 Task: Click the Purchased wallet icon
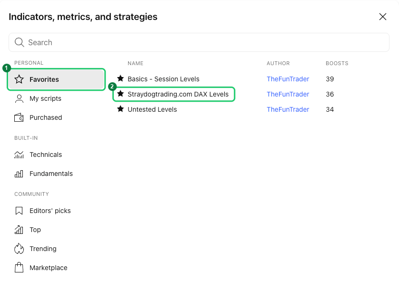[19, 117]
